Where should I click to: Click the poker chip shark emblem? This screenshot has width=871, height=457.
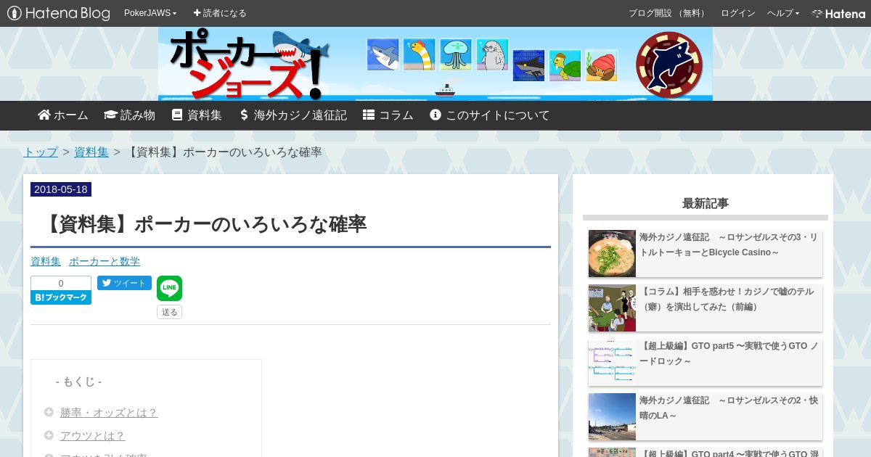[x=668, y=65]
